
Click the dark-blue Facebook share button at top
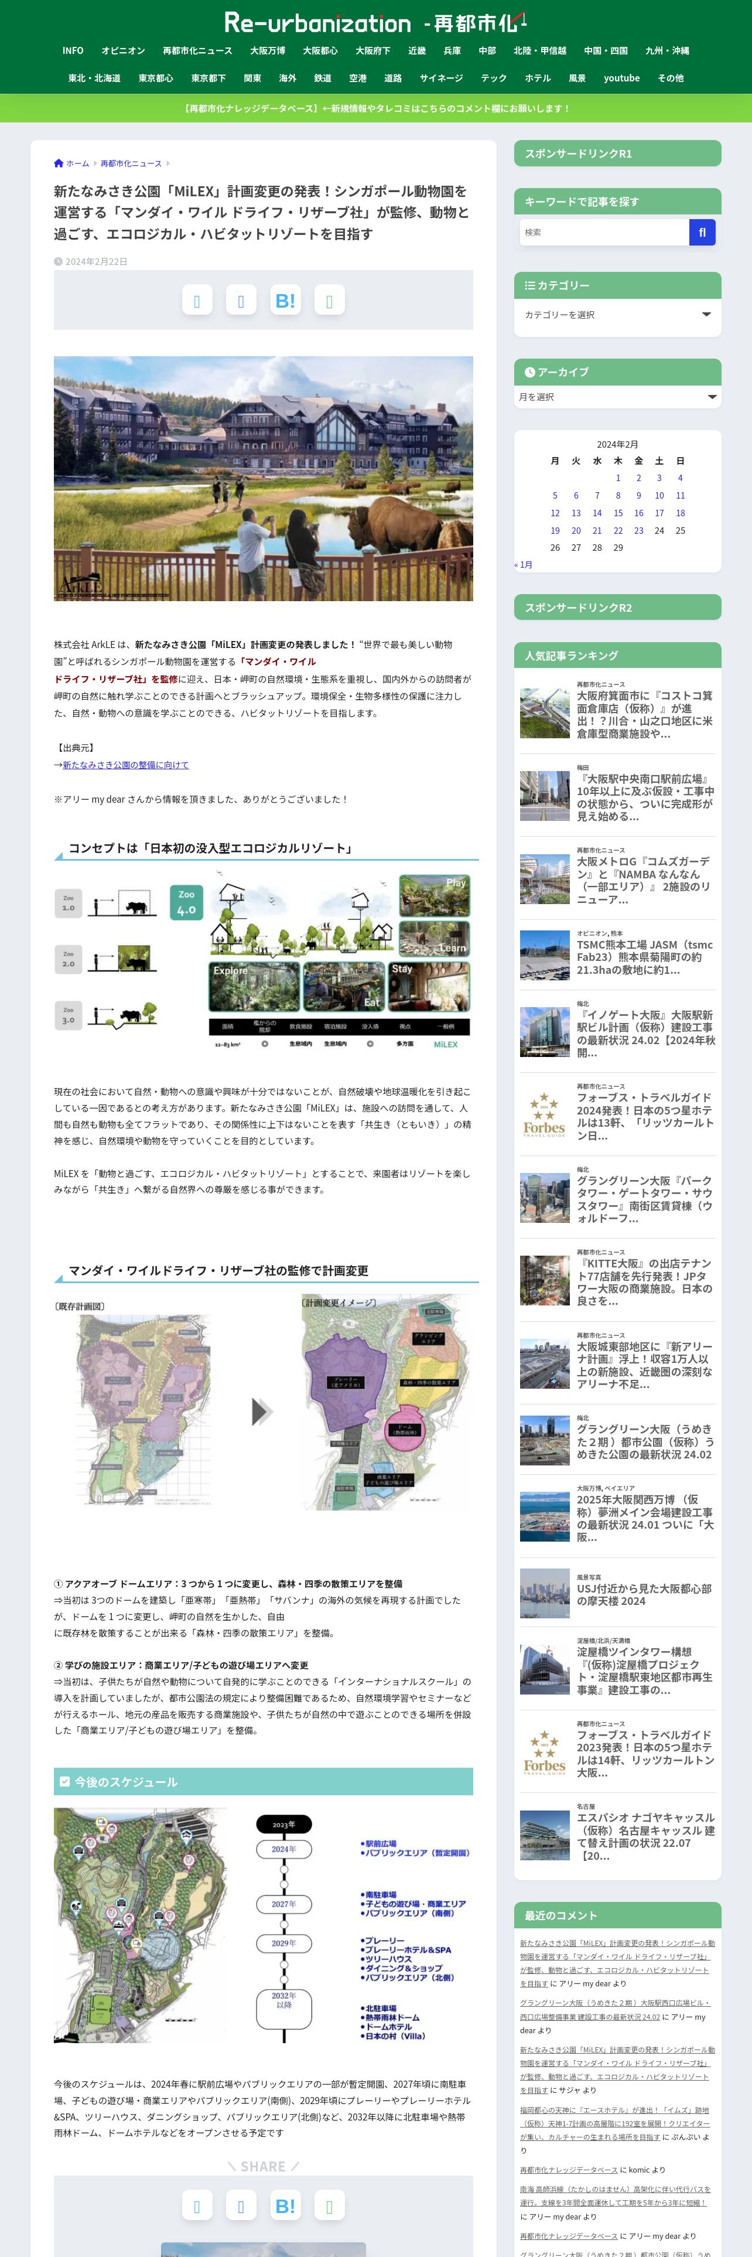click(x=241, y=301)
